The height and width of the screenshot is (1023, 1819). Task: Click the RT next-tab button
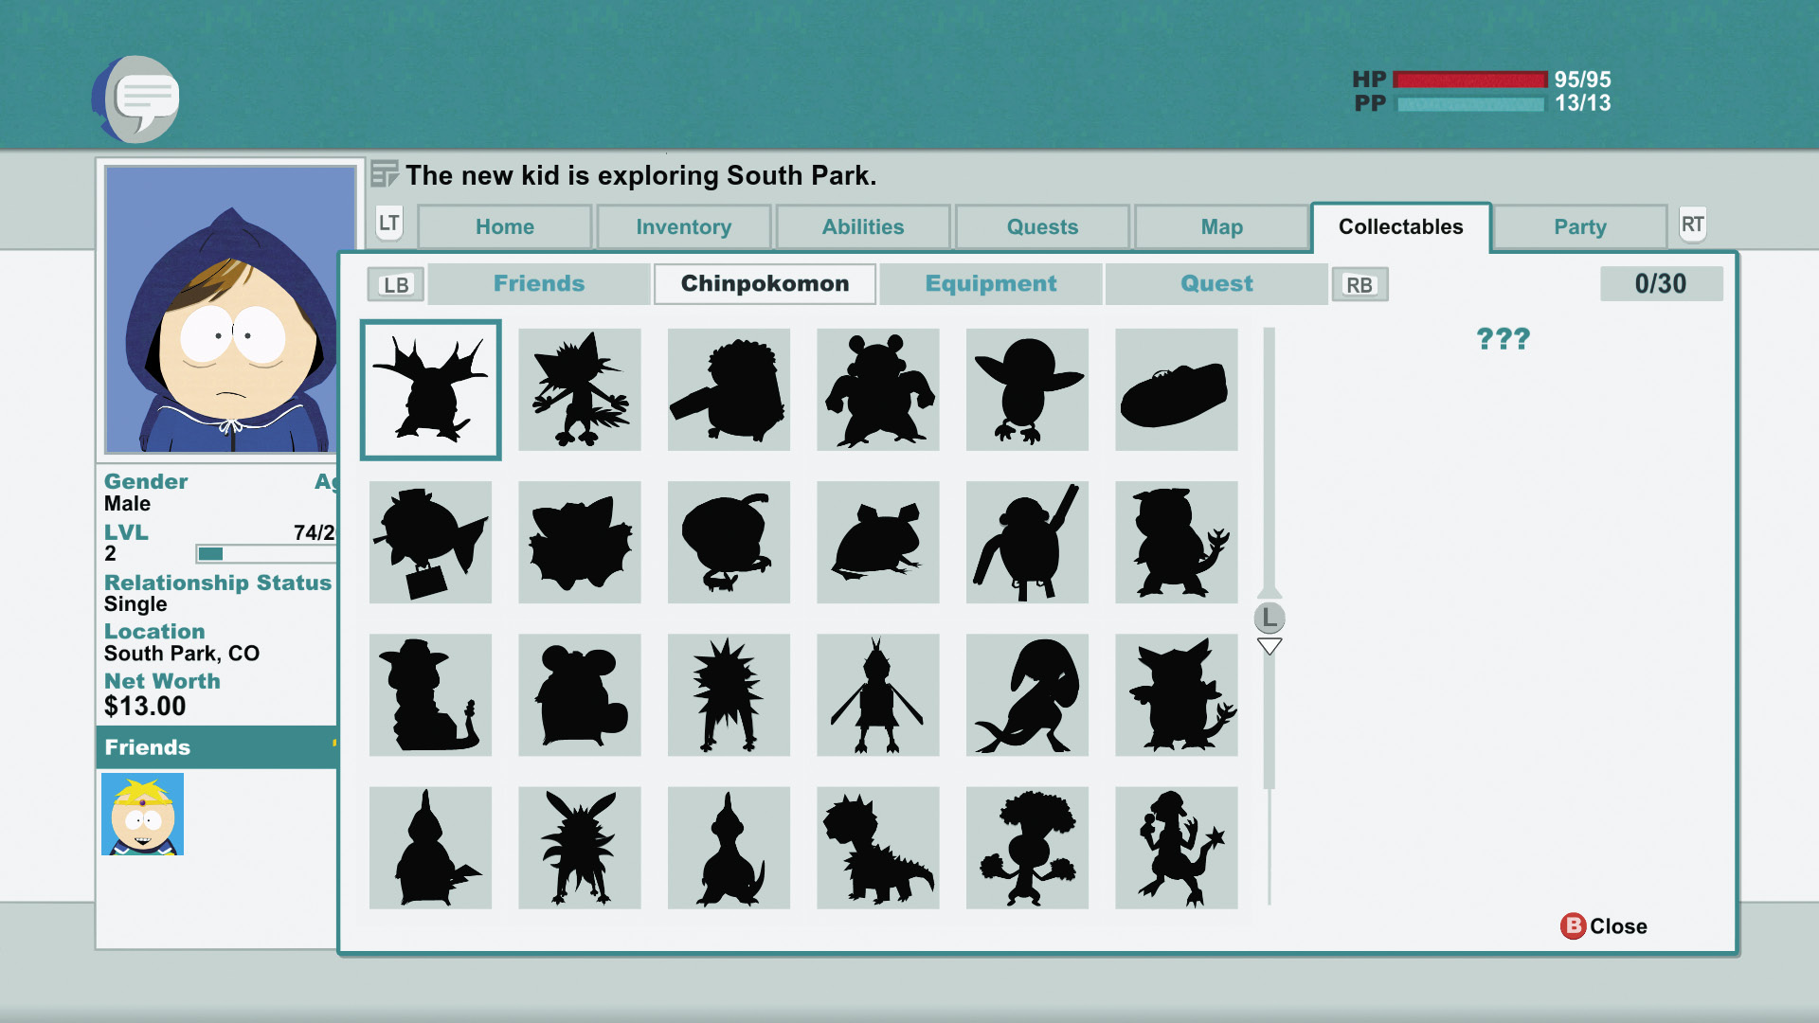[x=1693, y=224]
